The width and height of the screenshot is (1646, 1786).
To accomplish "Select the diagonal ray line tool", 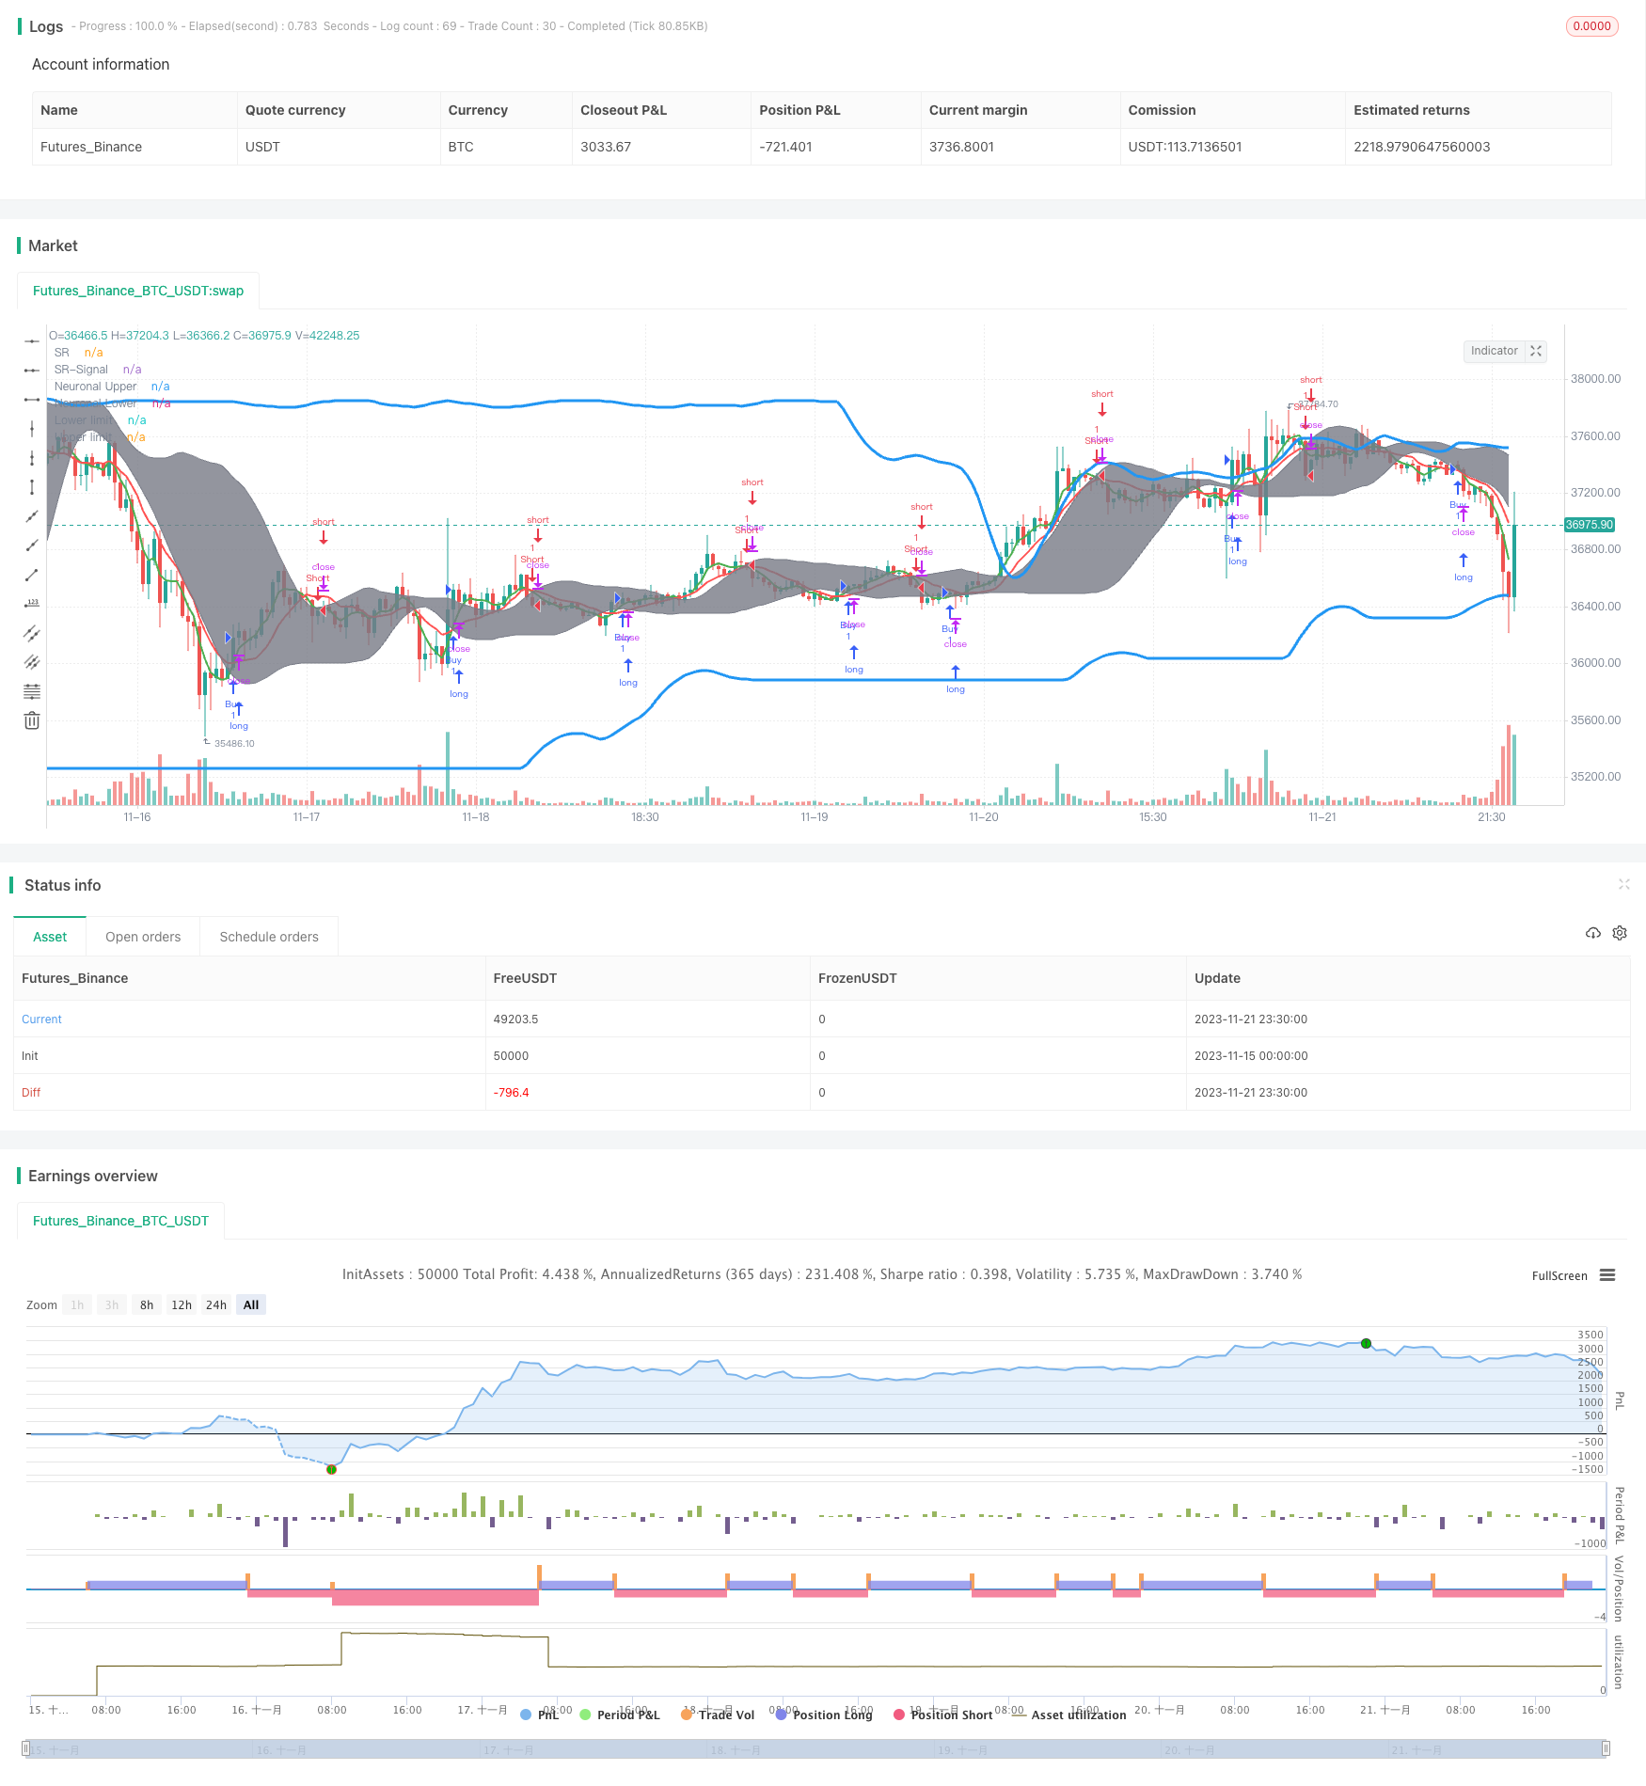I will coord(32,545).
